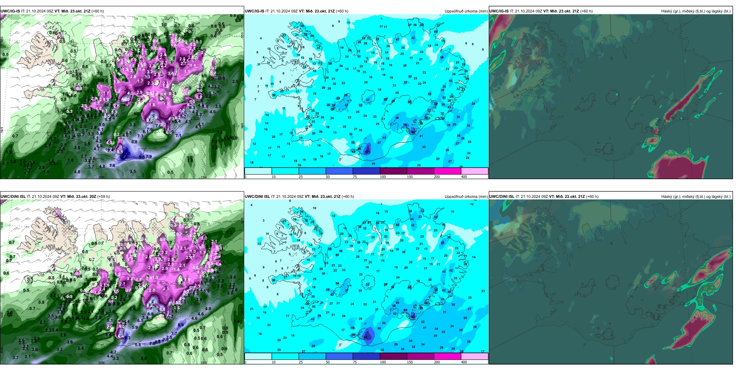Open the bottom-left UWC/DINI ISL wind map panel
This screenshot has height=370, width=740.
(122, 282)
